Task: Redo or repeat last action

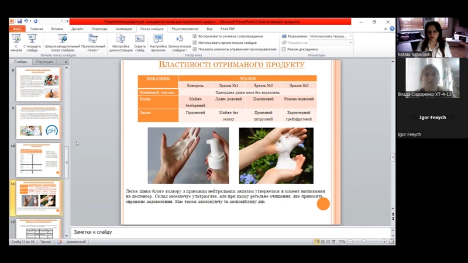Action: tap(36, 21)
